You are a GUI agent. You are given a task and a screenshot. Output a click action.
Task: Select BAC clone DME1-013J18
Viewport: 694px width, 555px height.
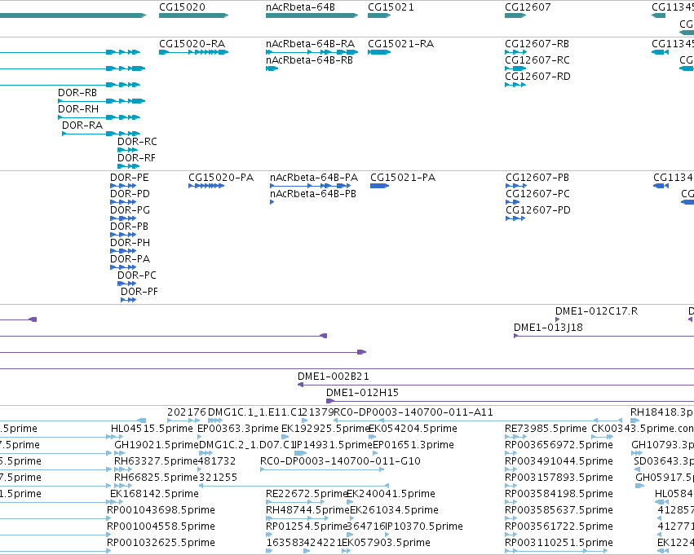(x=548, y=328)
